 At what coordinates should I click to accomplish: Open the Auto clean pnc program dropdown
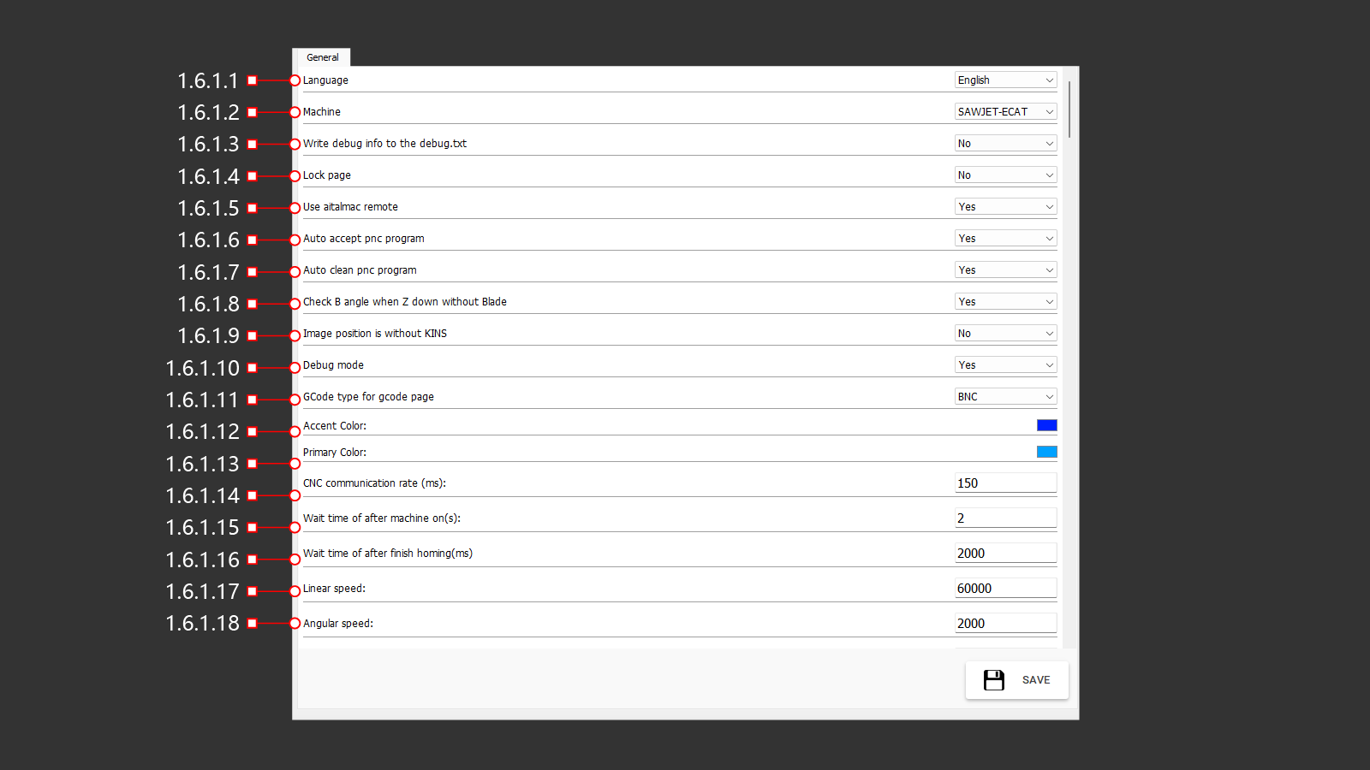[1005, 270]
